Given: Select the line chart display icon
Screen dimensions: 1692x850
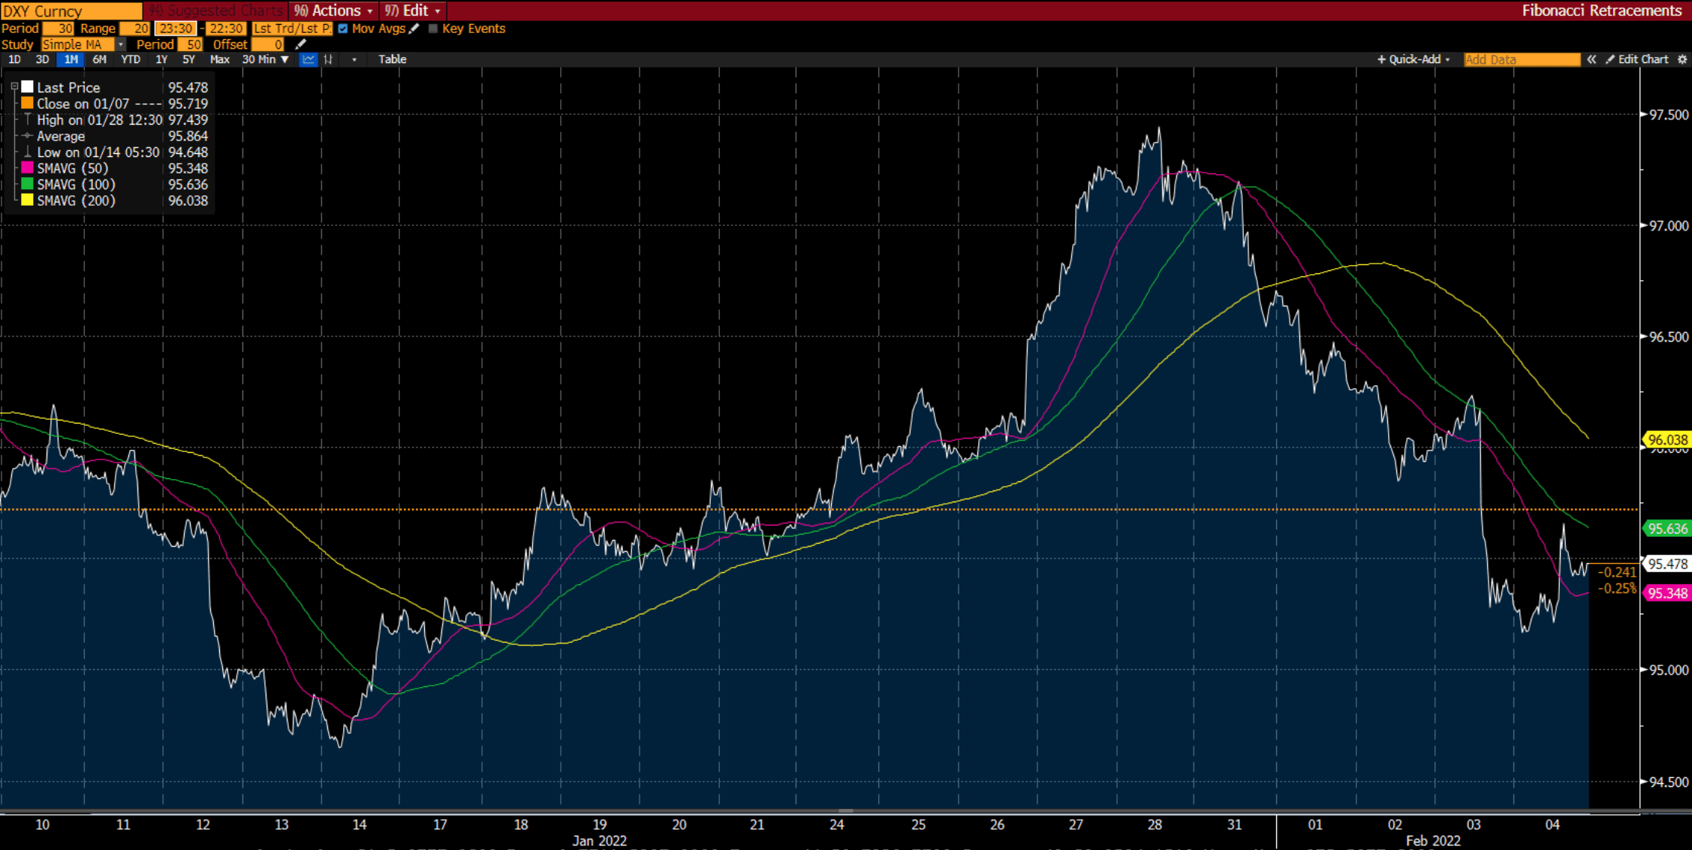Looking at the screenshot, I should pos(309,59).
